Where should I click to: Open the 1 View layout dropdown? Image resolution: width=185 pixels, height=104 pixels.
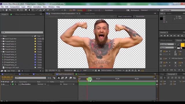(x=120, y=70)
